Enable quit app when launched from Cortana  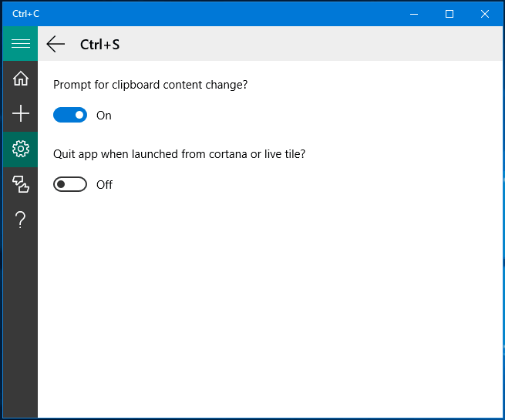coord(70,184)
